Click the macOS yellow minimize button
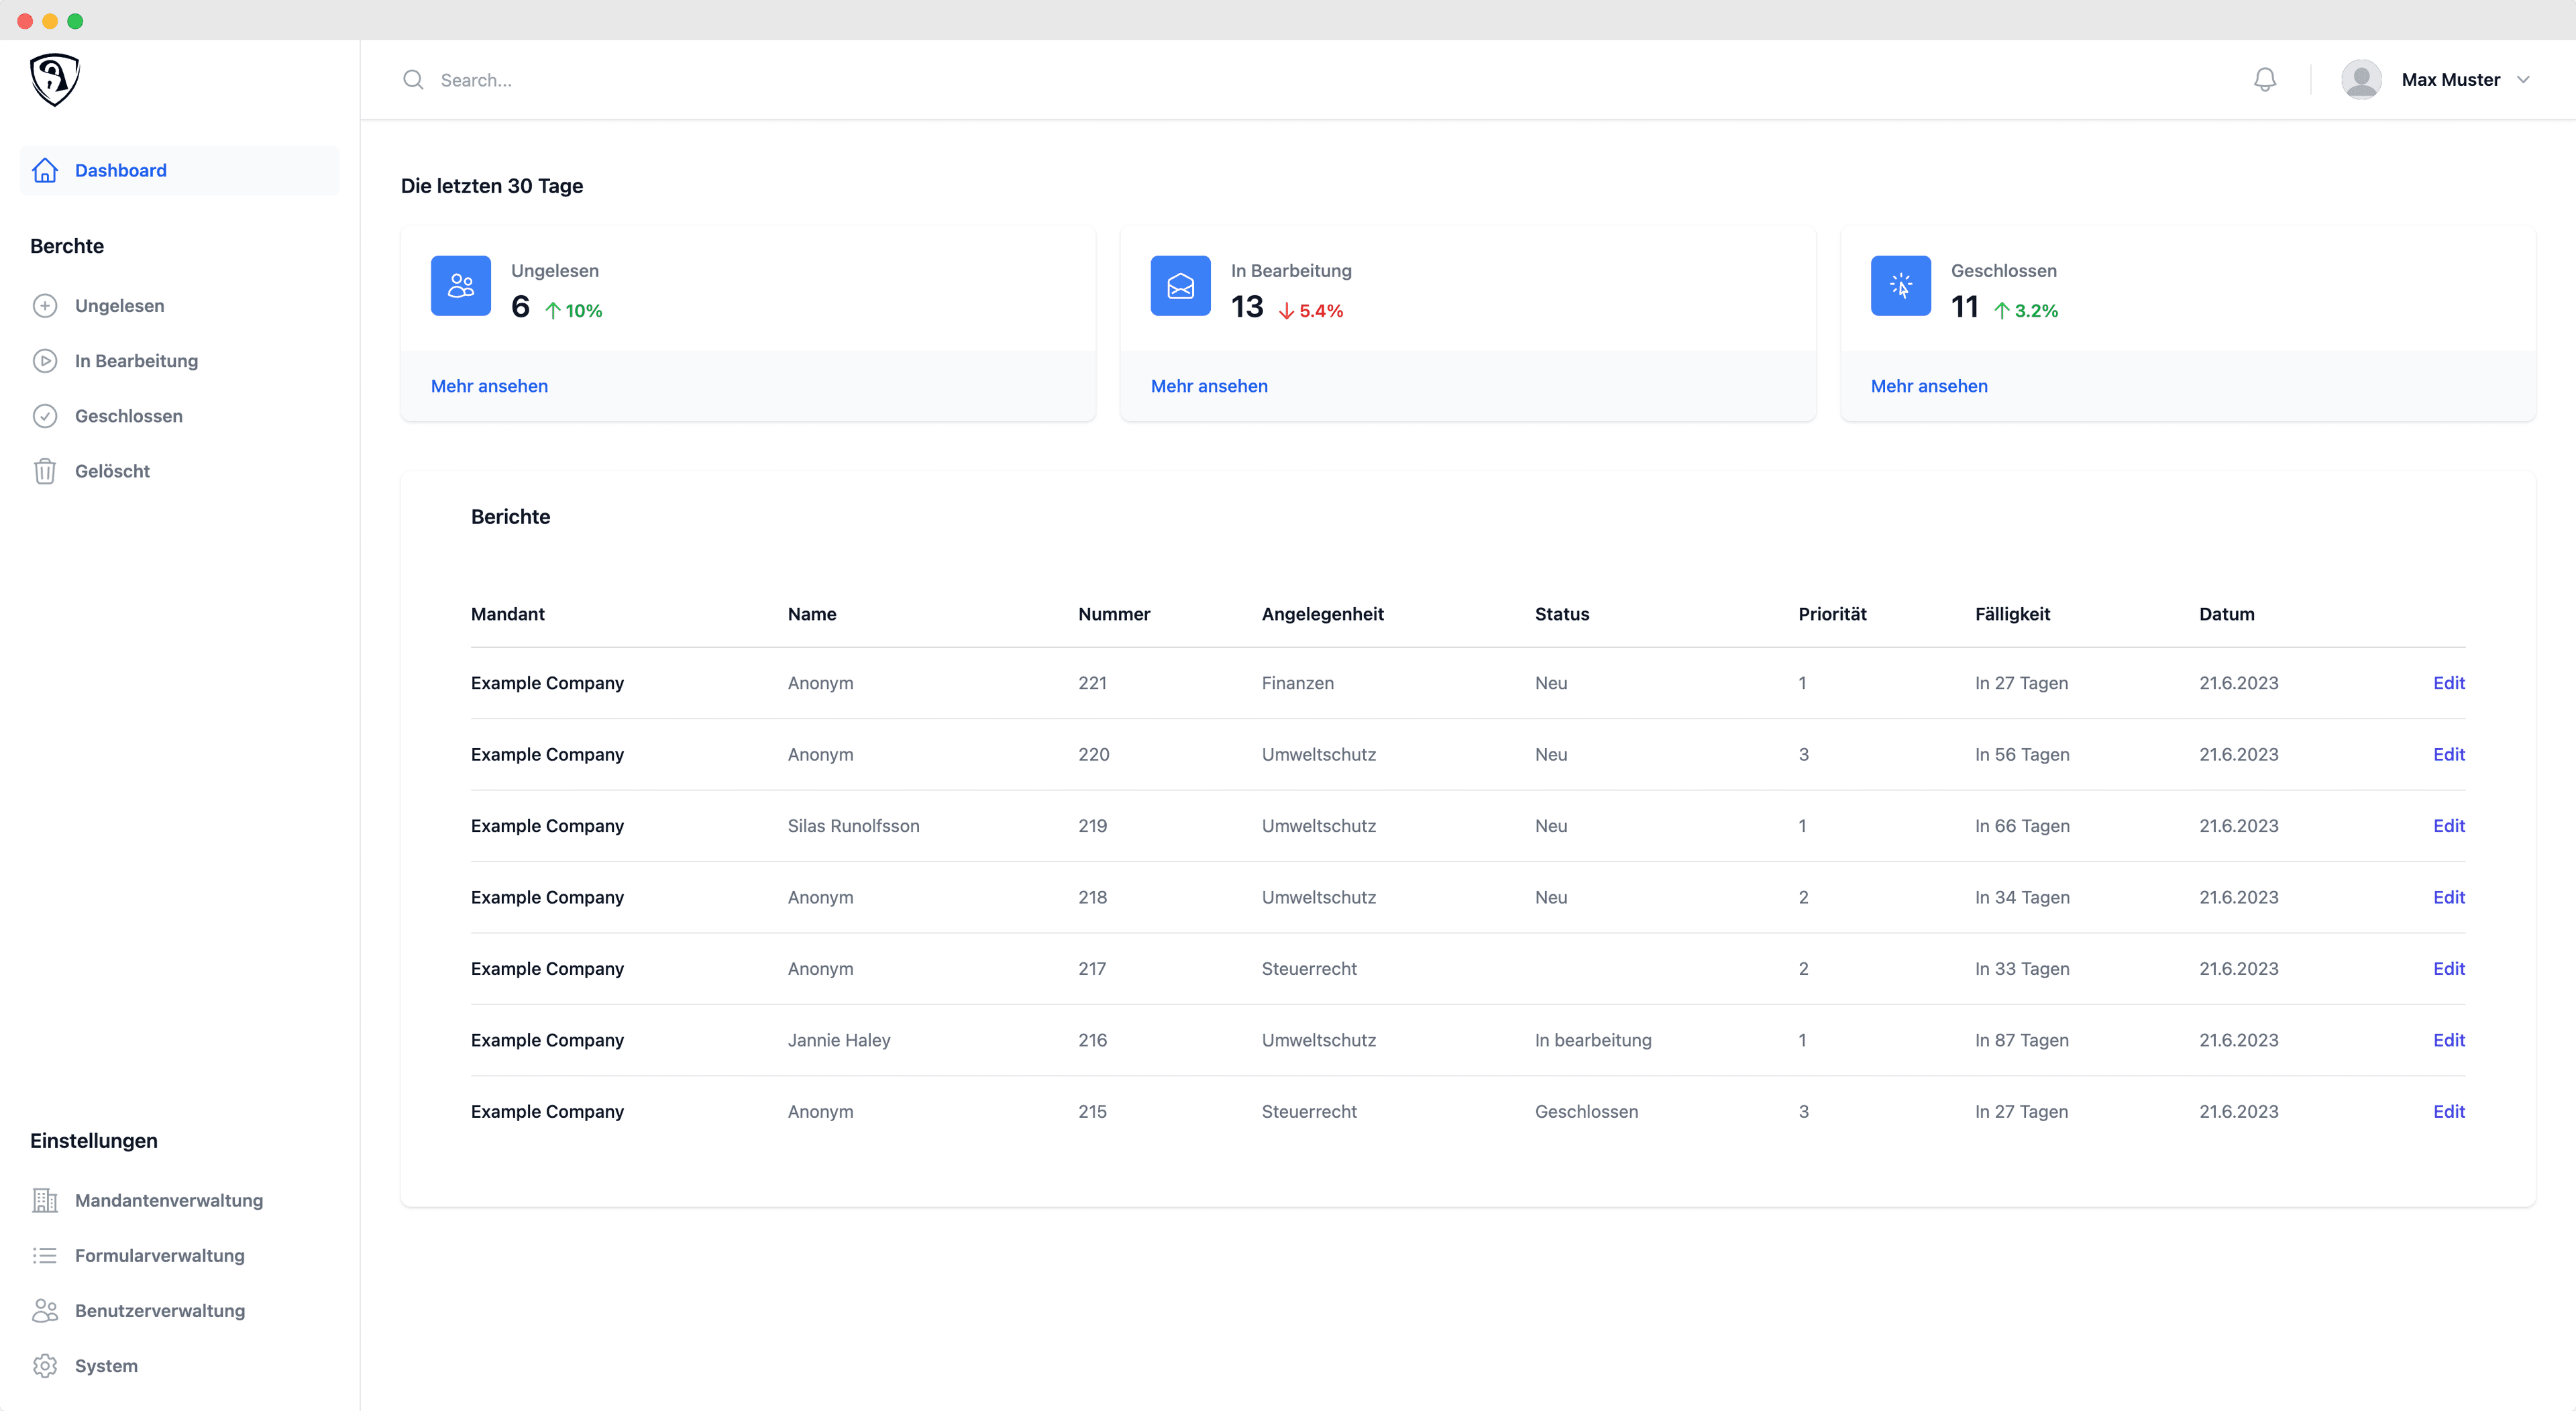 tap(50, 21)
